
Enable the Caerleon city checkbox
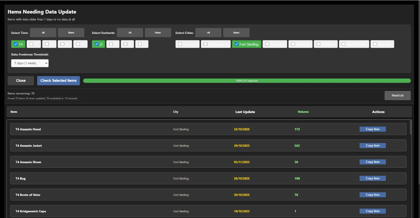[180, 44]
